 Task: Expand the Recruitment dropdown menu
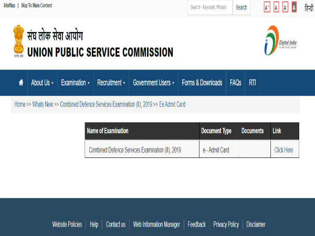(111, 83)
